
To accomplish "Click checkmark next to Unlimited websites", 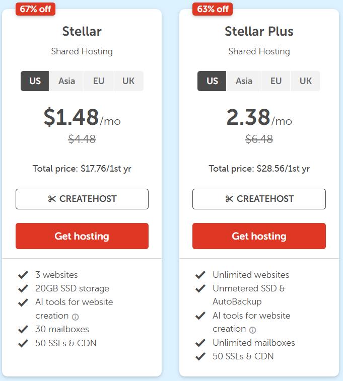I will [x=200, y=275].
